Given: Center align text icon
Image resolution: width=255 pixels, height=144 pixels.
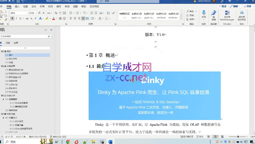Looking at the screenshot, I should click(75, 18).
